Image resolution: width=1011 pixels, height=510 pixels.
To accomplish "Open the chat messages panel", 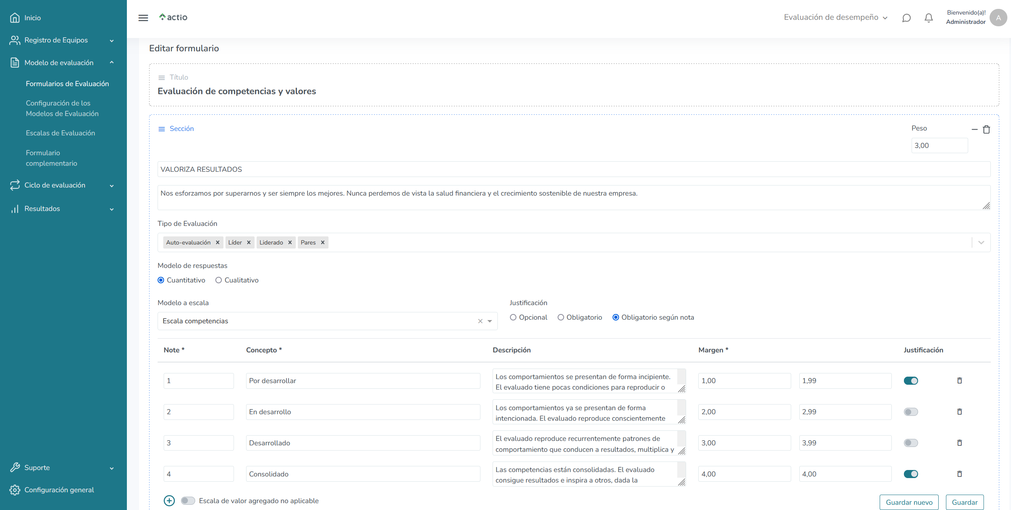I will tap(906, 18).
